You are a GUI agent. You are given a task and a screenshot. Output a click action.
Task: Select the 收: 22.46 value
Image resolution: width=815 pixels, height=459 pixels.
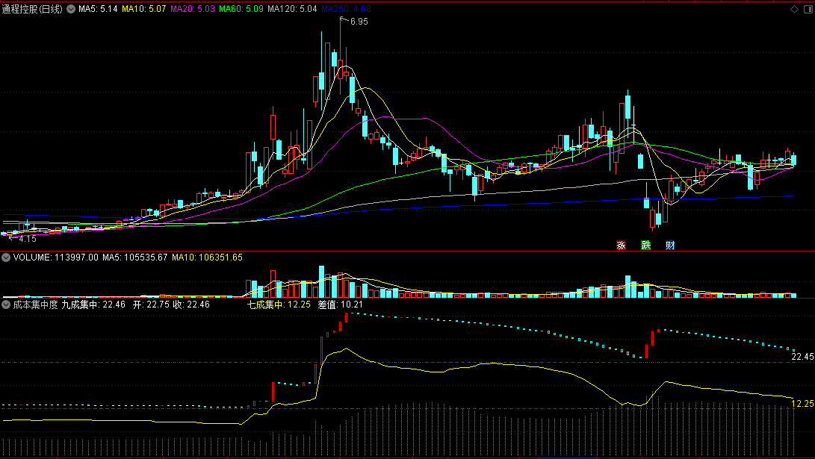click(x=191, y=305)
